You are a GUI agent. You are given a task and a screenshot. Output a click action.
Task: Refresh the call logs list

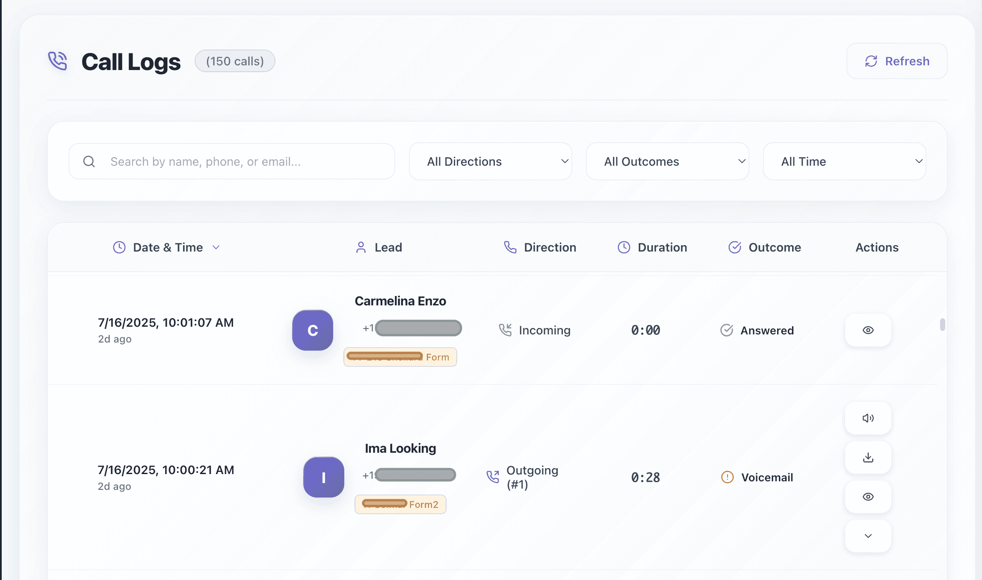(x=897, y=61)
